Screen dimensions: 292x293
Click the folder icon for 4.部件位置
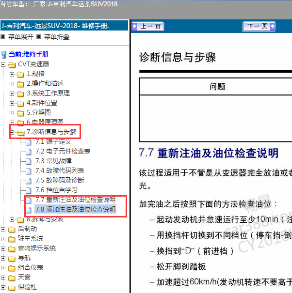[x=20, y=104]
